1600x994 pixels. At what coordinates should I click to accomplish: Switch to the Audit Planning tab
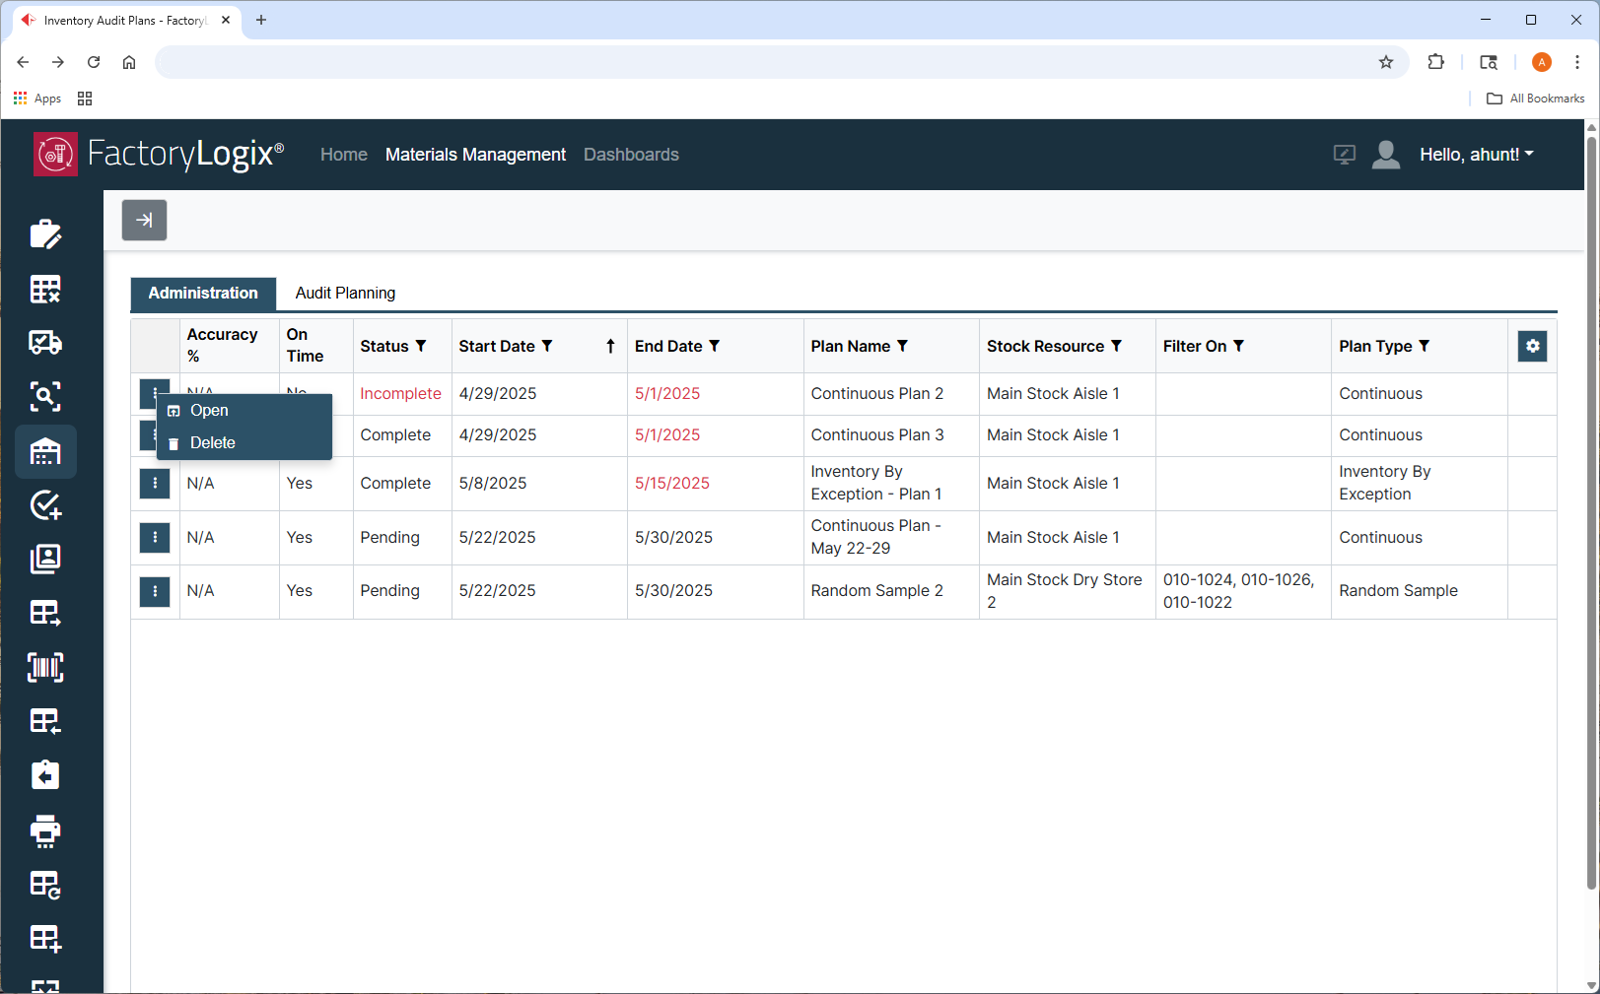click(x=344, y=293)
